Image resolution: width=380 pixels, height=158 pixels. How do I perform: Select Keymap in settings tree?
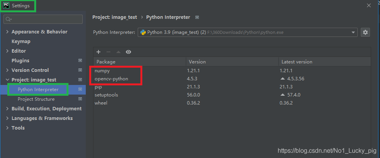(21, 42)
